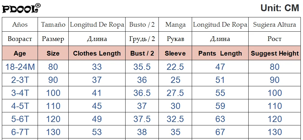Select the 'Age' column header

[20, 53]
